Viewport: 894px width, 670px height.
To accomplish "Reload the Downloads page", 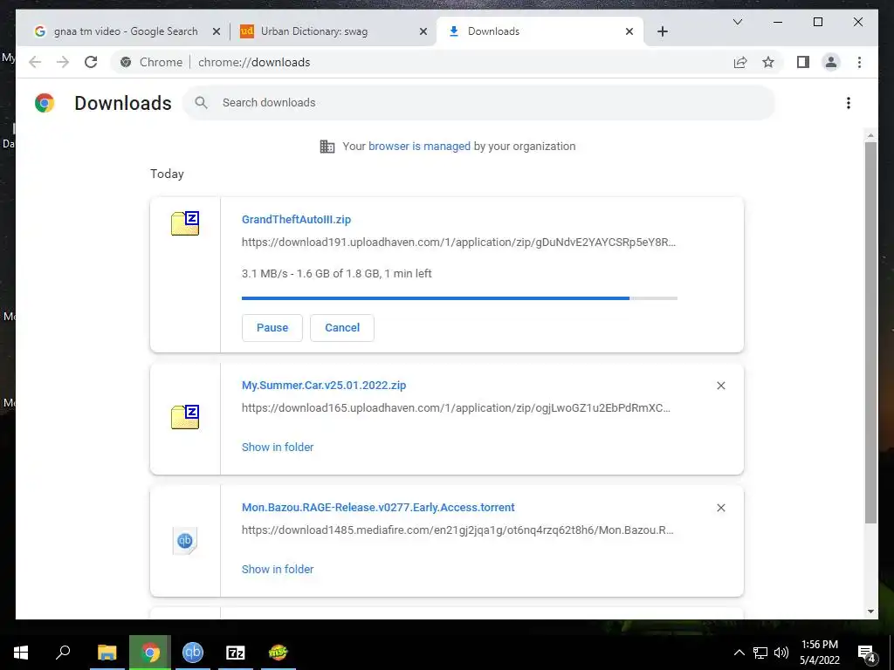I will pos(91,62).
